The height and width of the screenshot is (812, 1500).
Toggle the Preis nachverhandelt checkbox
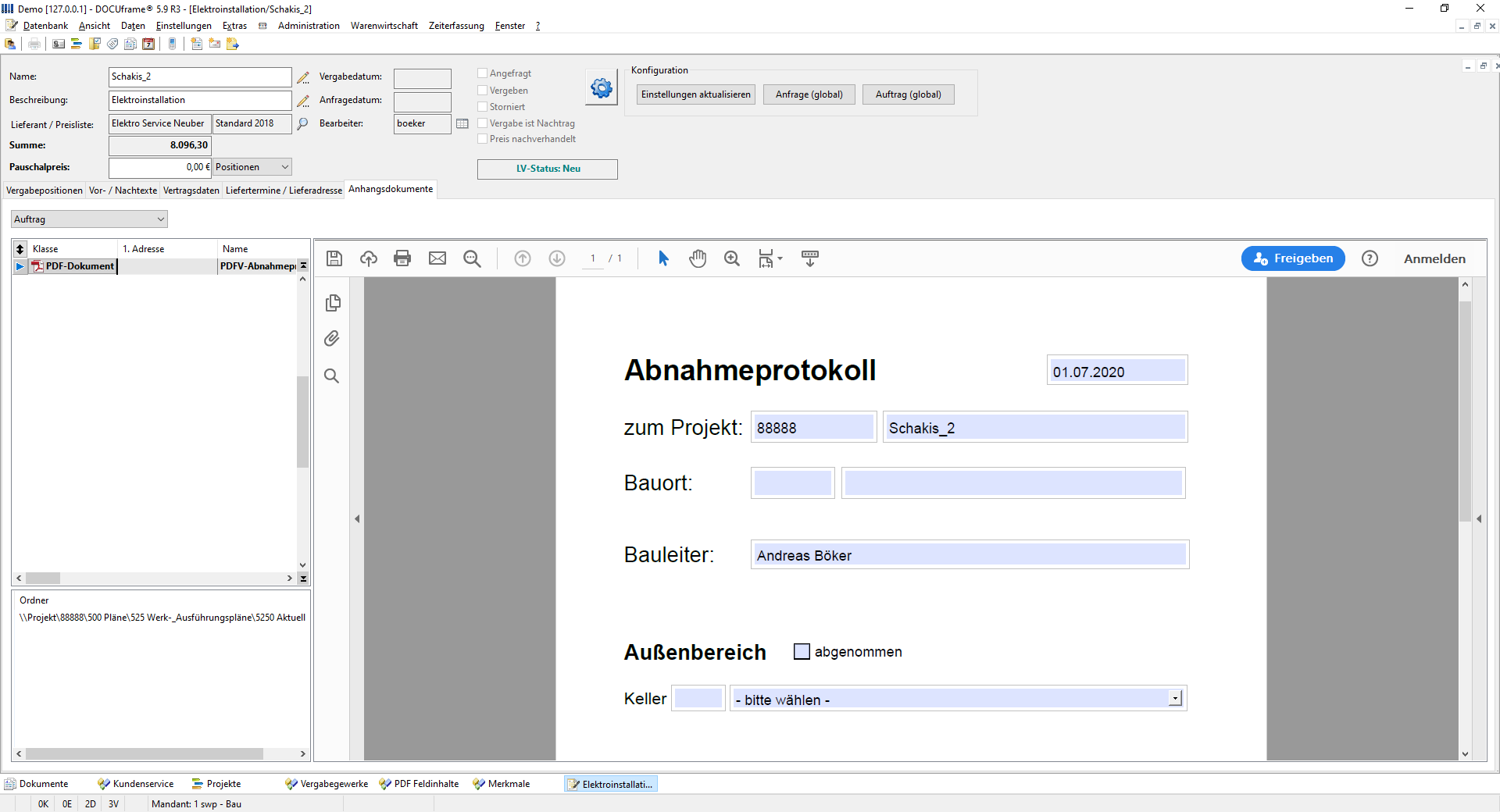point(483,139)
